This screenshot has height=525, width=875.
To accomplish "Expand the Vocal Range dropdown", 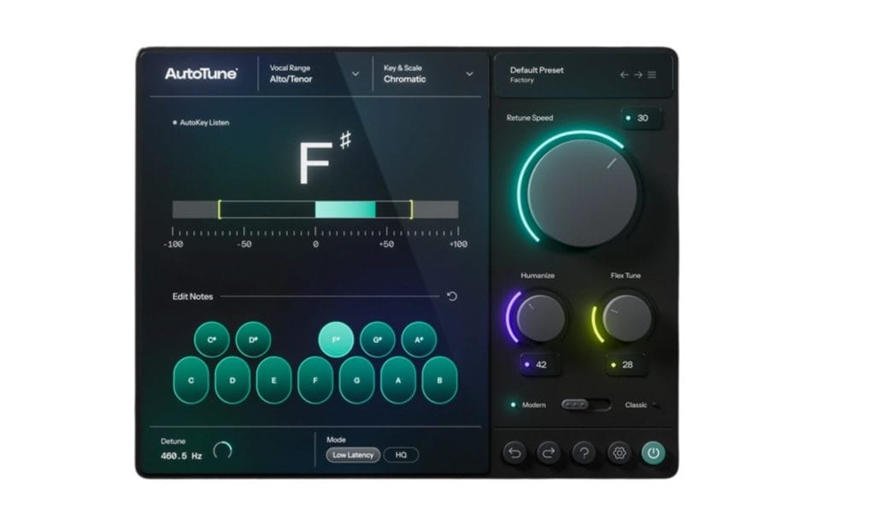I will click(x=355, y=74).
